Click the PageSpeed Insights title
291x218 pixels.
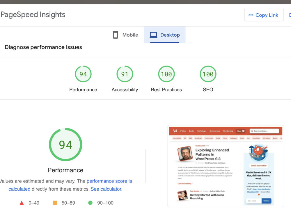[x=33, y=15]
